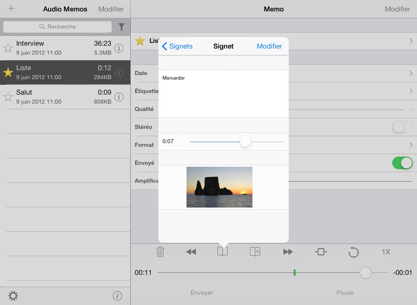Viewport: 417px width, 305px height.
Task: Click the bookmark time slider knob
Action: pyautogui.click(x=245, y=141)
